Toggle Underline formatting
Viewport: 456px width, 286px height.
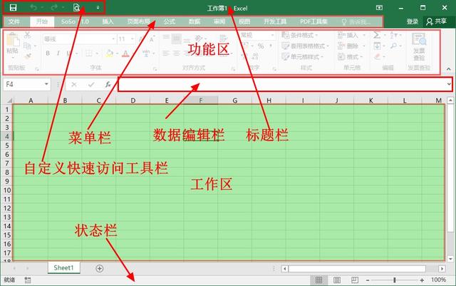click(x=68, y=53)
